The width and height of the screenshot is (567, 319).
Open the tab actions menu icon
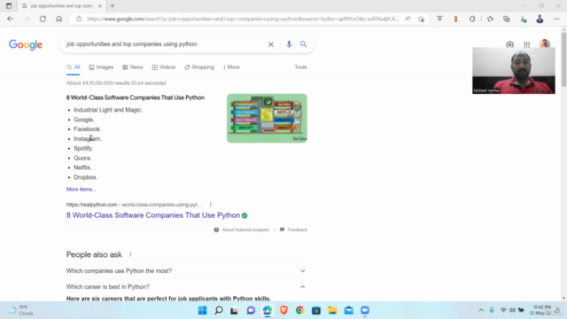point(9,6)
